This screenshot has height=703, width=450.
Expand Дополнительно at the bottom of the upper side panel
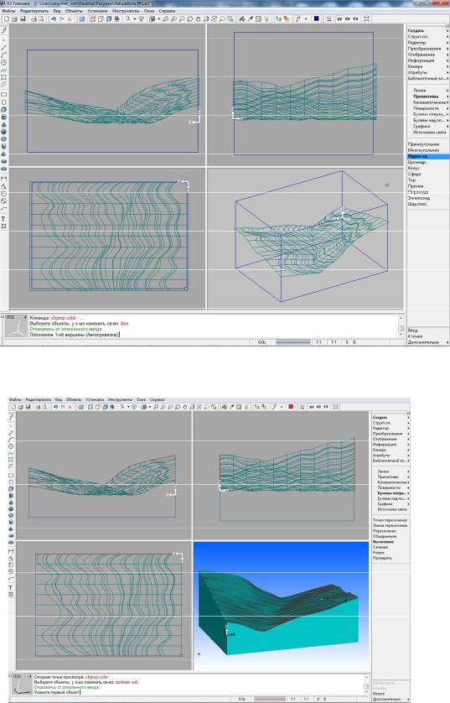[x=427, y=342]
